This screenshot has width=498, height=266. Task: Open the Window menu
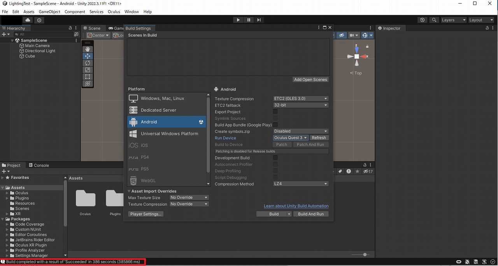click(132, 12)
